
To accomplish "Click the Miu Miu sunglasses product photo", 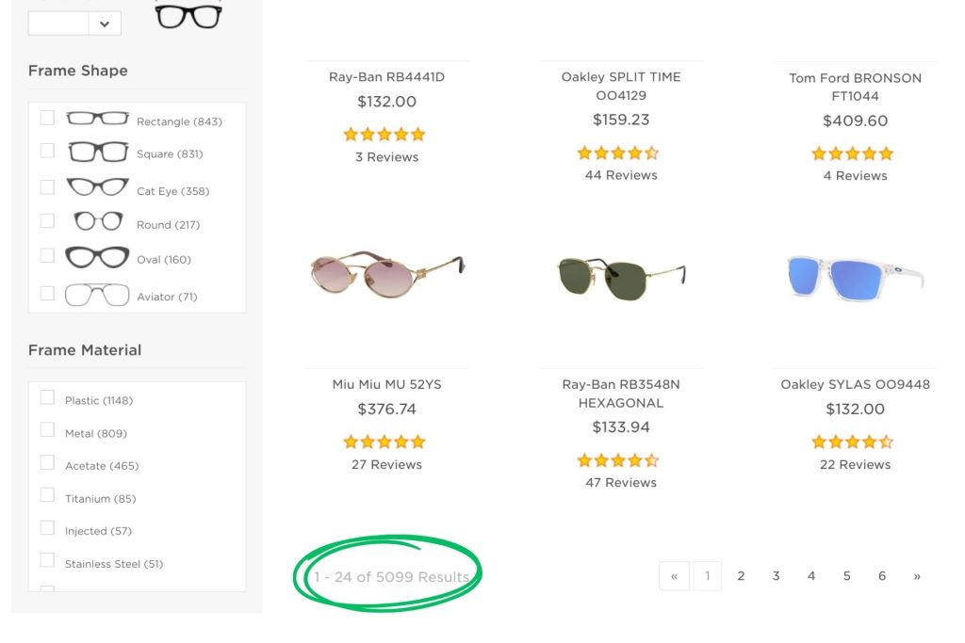I will (x=384, y=273).
